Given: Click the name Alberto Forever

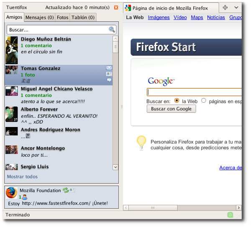Looking at the screenshot, I should tap(39, 109).
